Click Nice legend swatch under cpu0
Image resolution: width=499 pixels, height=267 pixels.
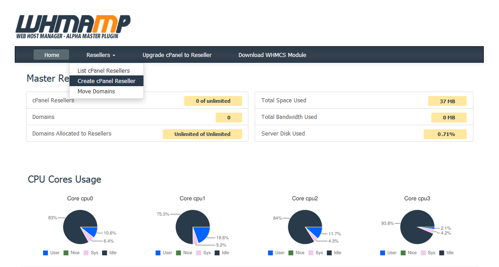point(66,253)
